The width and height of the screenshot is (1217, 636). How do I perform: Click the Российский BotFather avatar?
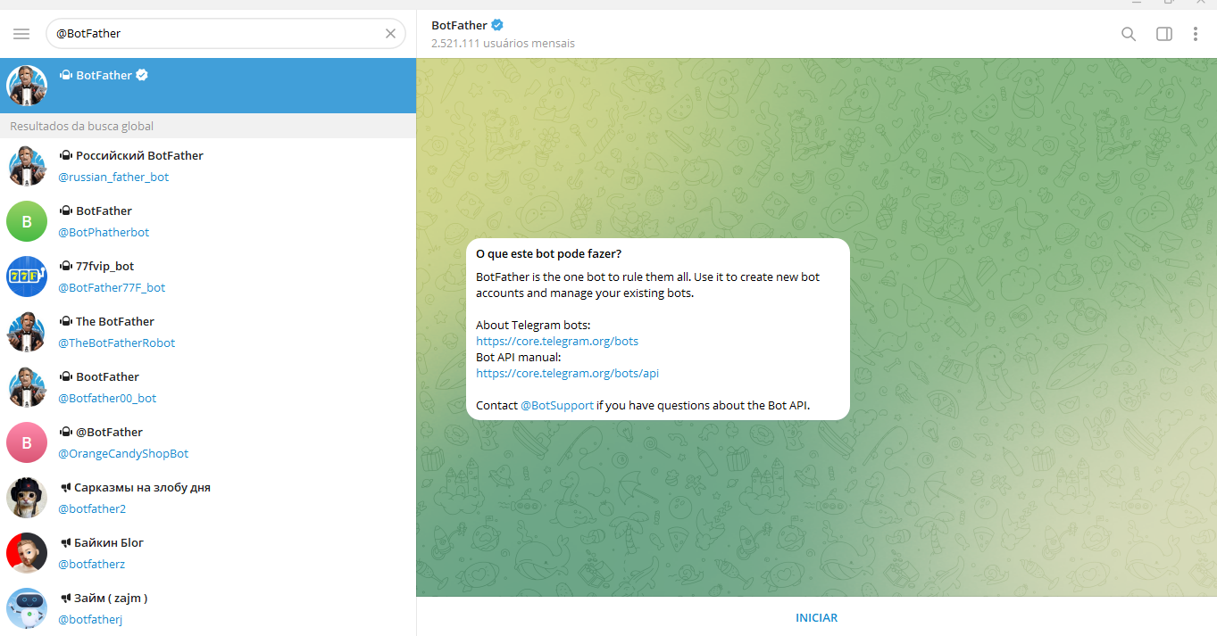coord(27,166)
